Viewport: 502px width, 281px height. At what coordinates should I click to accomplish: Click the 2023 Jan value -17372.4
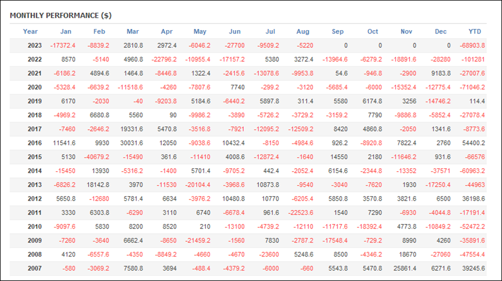pyautogui.click(x=62, y=46)
